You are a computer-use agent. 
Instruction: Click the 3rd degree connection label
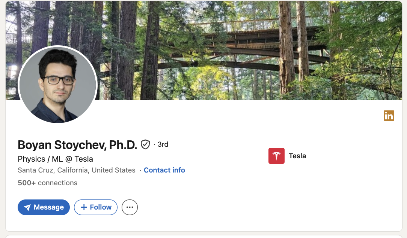click(163, 144)
